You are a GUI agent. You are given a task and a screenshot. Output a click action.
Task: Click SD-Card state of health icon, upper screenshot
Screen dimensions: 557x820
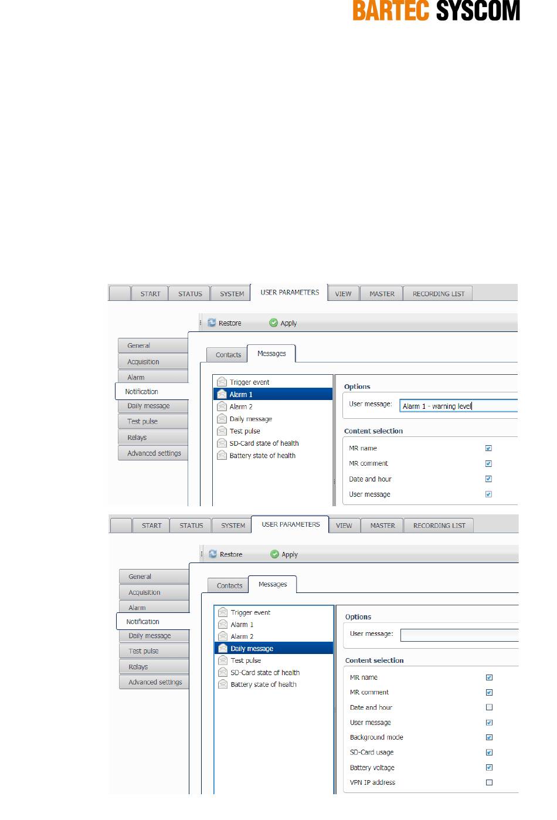pyautogui.click(x=222, y=443)
